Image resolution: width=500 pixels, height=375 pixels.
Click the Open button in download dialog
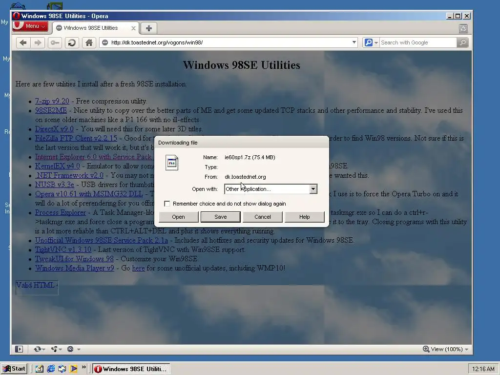[178, 217]
